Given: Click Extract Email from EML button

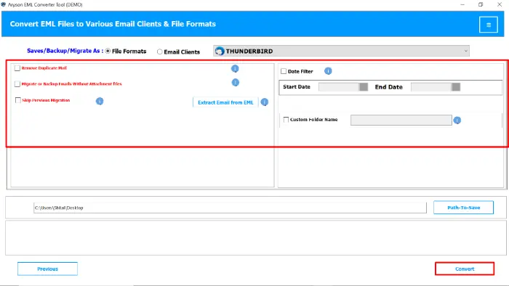Looking at the screenshot, I should pyautogui.click(x=225, y=102).
